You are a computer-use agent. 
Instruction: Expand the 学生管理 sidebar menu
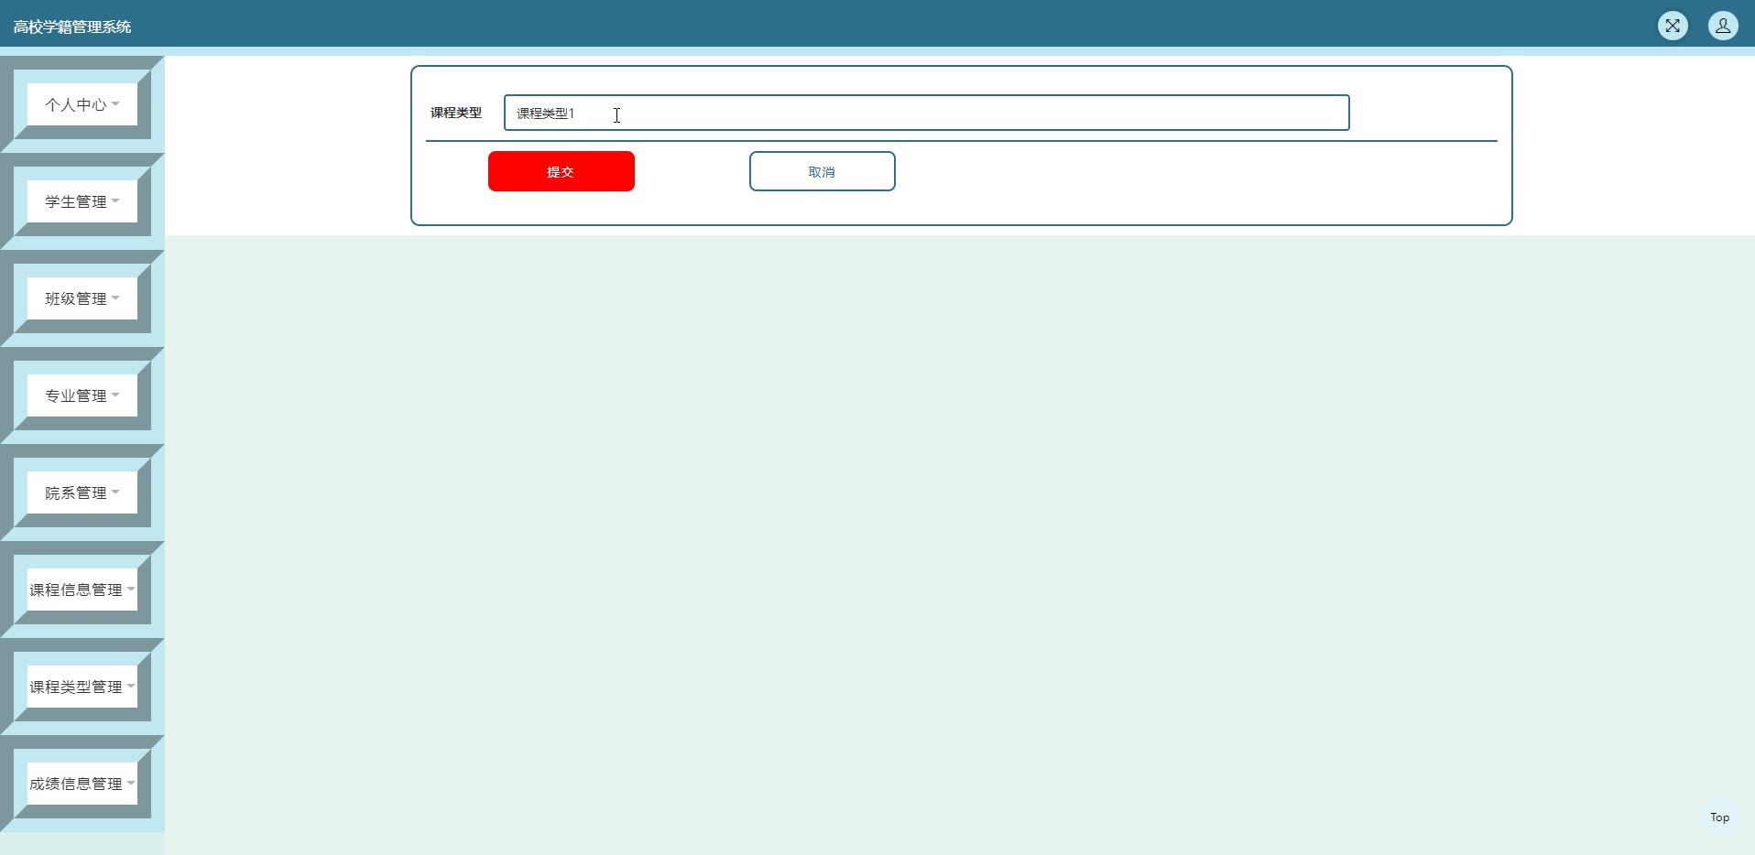tap(82, 201)
